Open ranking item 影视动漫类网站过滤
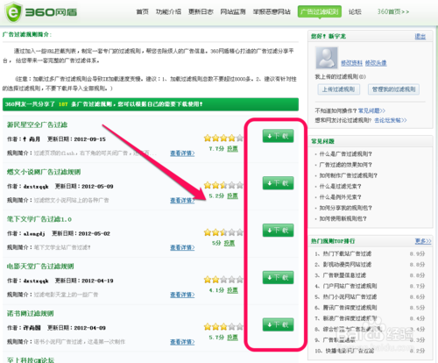The image size is (438, 363). coord(347,265)
